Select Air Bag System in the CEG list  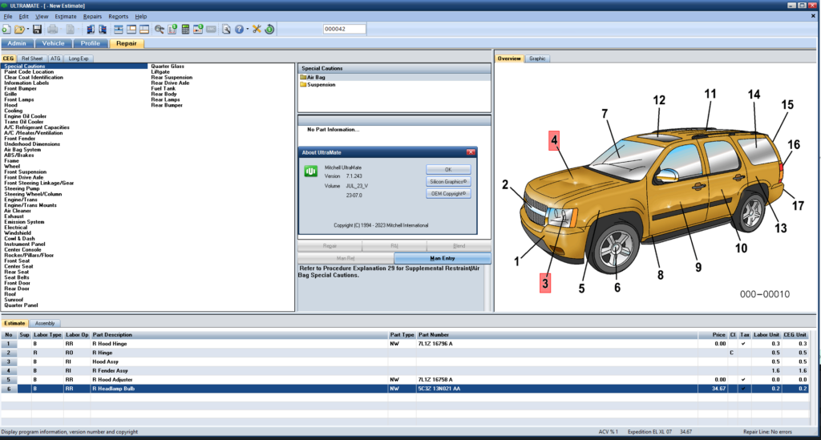[x=22, y=150]
